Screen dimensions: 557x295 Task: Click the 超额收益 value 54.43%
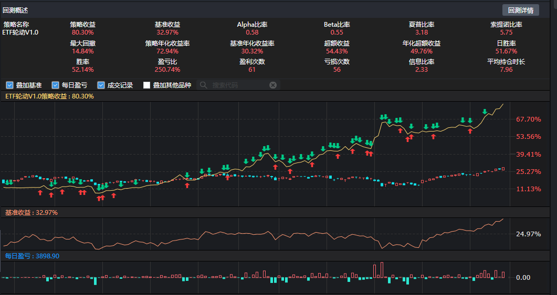337,51
